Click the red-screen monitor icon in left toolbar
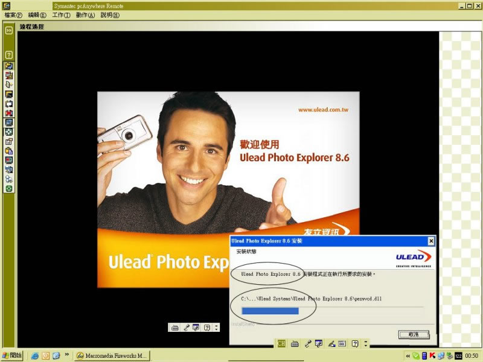 click(x=8, y=160)
